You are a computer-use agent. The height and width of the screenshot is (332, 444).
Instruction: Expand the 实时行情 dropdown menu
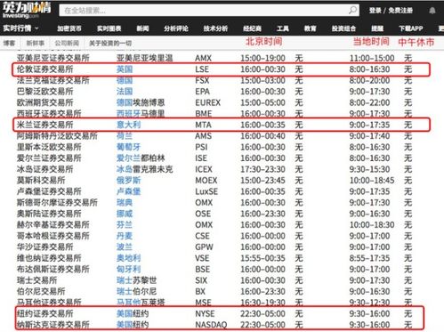[20, 28]
